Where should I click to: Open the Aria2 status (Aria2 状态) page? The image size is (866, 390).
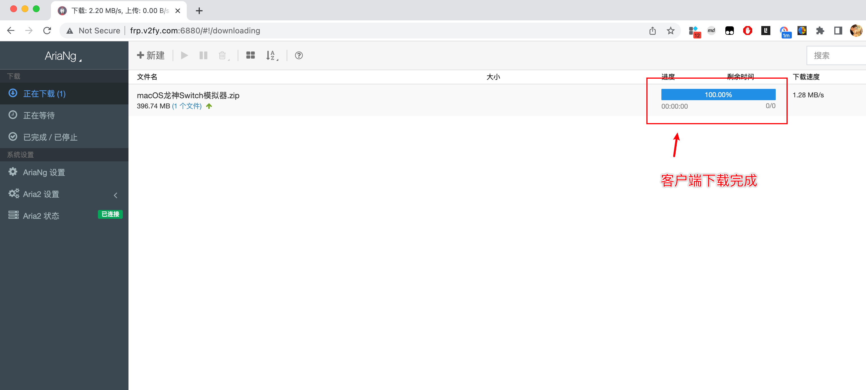point(41,216)
